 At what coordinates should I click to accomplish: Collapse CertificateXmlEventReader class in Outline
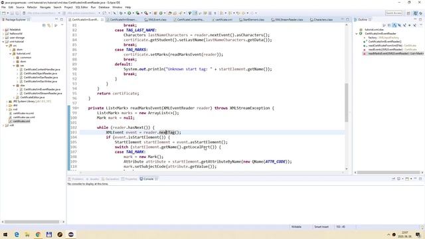coord(357,34)
